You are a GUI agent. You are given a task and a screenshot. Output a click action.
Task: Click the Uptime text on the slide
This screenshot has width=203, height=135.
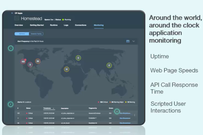[x=159, y=56]
